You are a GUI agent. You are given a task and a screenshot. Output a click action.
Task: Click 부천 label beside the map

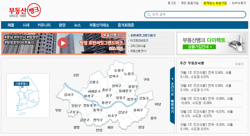[x=58, y=110]
